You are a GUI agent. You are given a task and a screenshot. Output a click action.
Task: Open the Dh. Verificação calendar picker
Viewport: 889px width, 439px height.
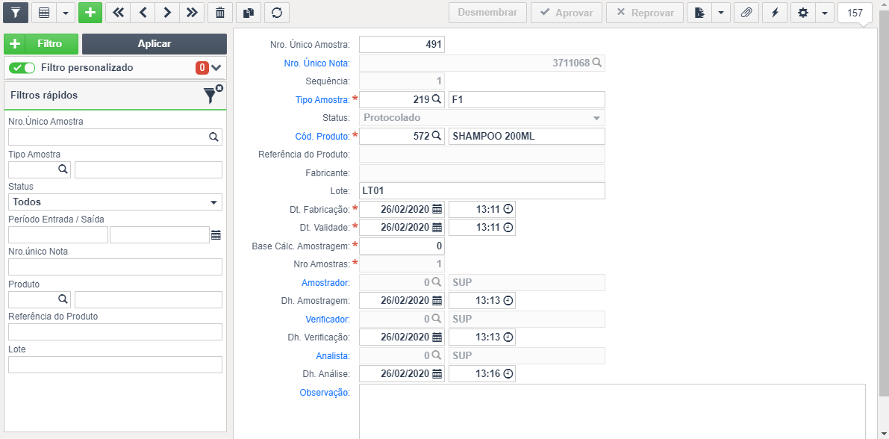coord(437,337)
